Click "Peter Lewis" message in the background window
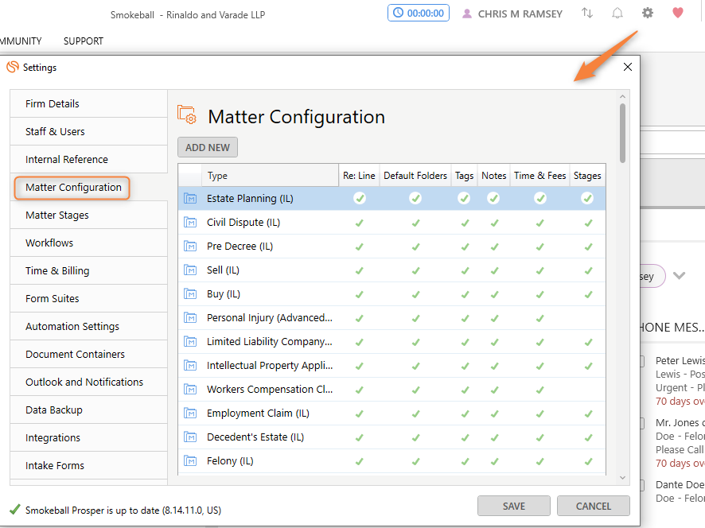This screenshot has width=705, height=528. click(680, 360)
